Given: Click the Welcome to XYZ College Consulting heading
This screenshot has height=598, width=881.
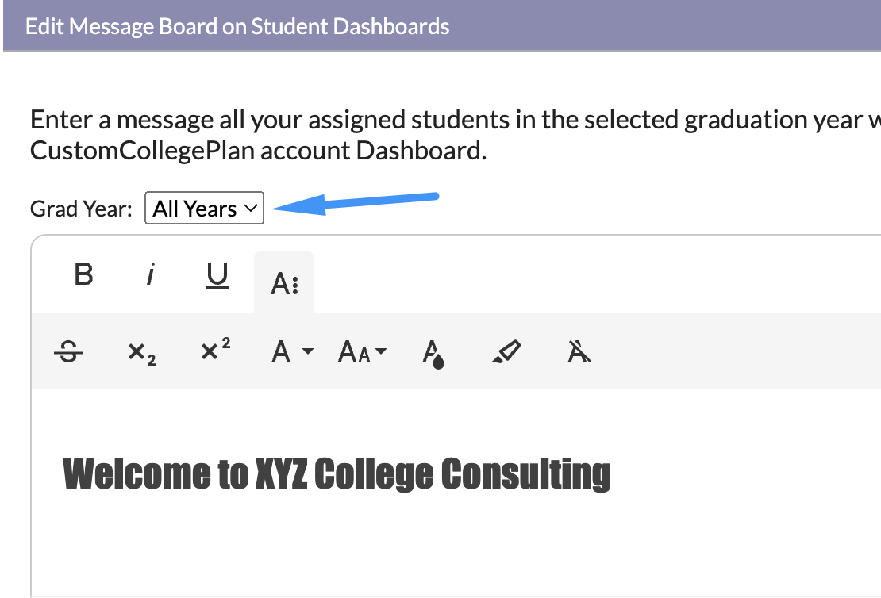Looking at the screenshot, I should (x=337, y=474).
